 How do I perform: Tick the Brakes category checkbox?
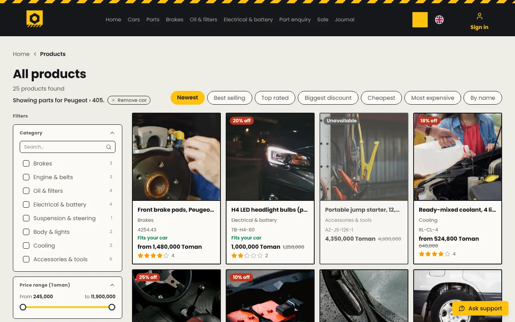pyautogui.click(x=26, y=163)
